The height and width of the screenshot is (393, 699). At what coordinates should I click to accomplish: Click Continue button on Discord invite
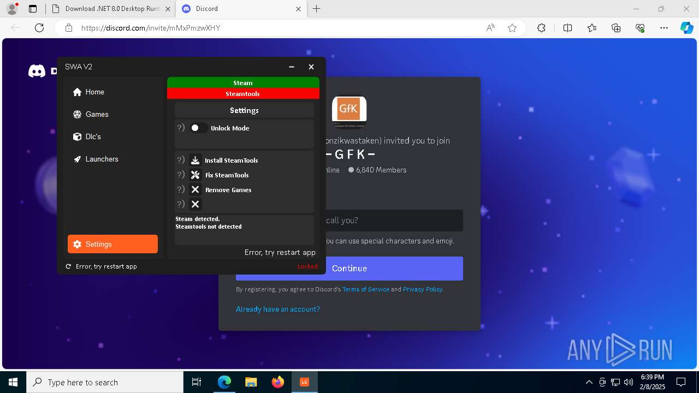click(349, 269)
